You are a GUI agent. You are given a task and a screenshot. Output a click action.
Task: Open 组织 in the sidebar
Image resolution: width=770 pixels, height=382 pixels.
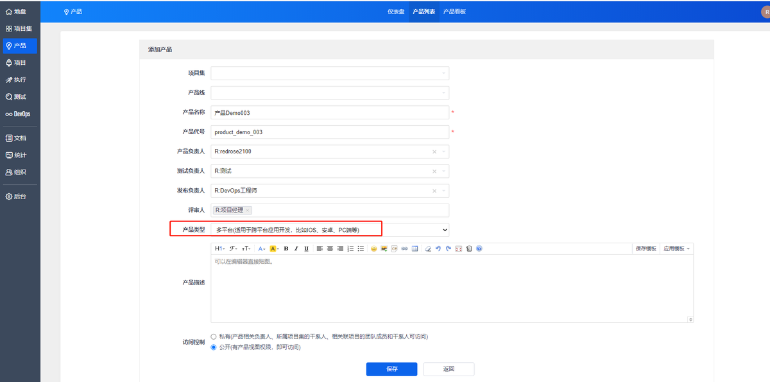click(20, 172)
